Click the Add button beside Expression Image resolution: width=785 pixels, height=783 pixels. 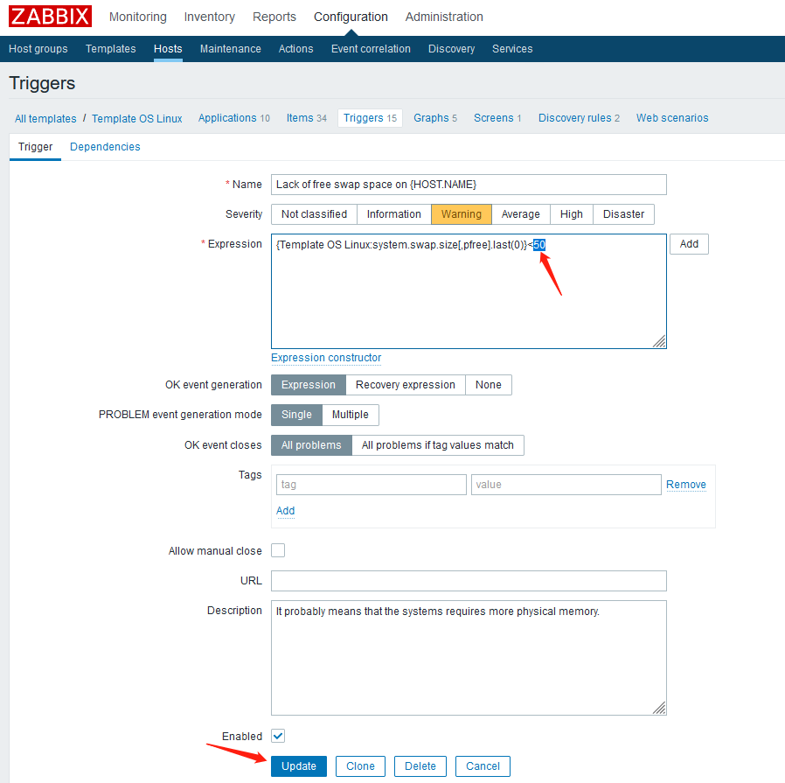(x=689, y=244)
